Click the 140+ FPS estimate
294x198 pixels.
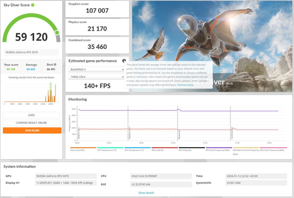click(x=97, y=86)
